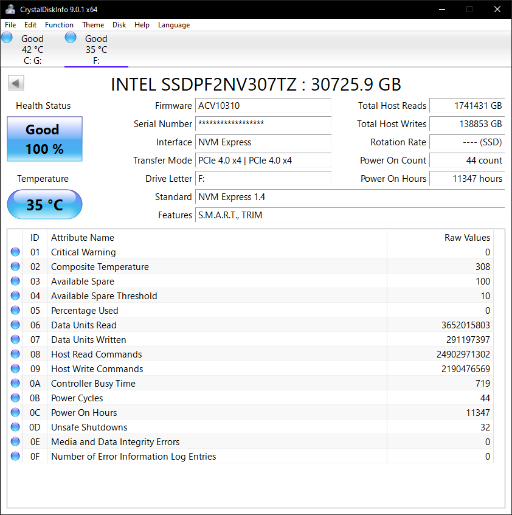This screenshot has width=512, height=515.
Task: Click status orb for Critical Warning row
Action: [x=15, y=252]
